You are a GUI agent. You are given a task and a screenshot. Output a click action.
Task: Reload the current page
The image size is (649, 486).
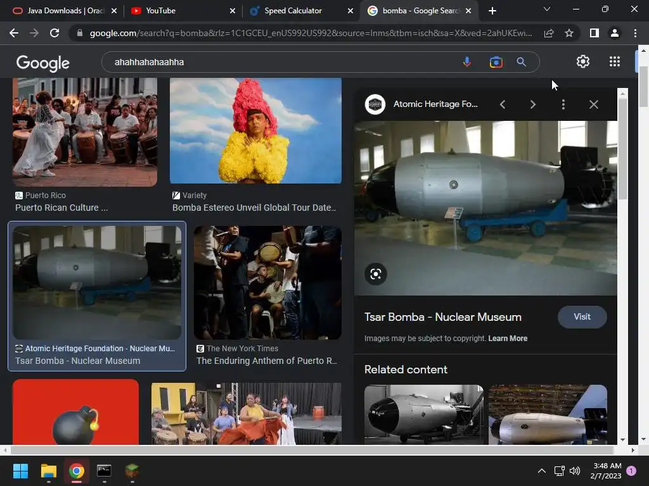(55, 33)
